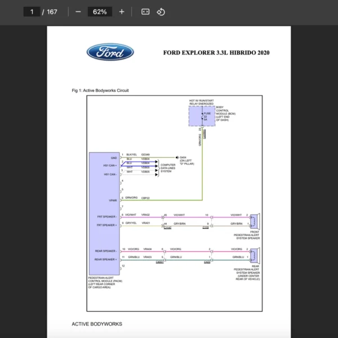Click the Fig 1 Active Bodyworks Circuit caption
The height and width of the screenshot is (338, 338).
(x=100, y=90)
